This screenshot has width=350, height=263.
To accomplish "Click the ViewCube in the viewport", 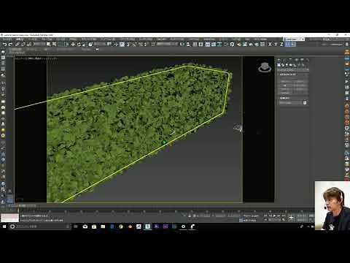I will pos(265,67).
